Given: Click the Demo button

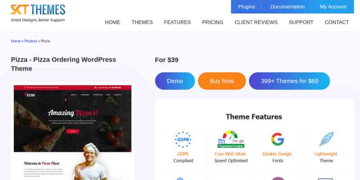Looking at the screenshot, I should [x=175, y=81].
